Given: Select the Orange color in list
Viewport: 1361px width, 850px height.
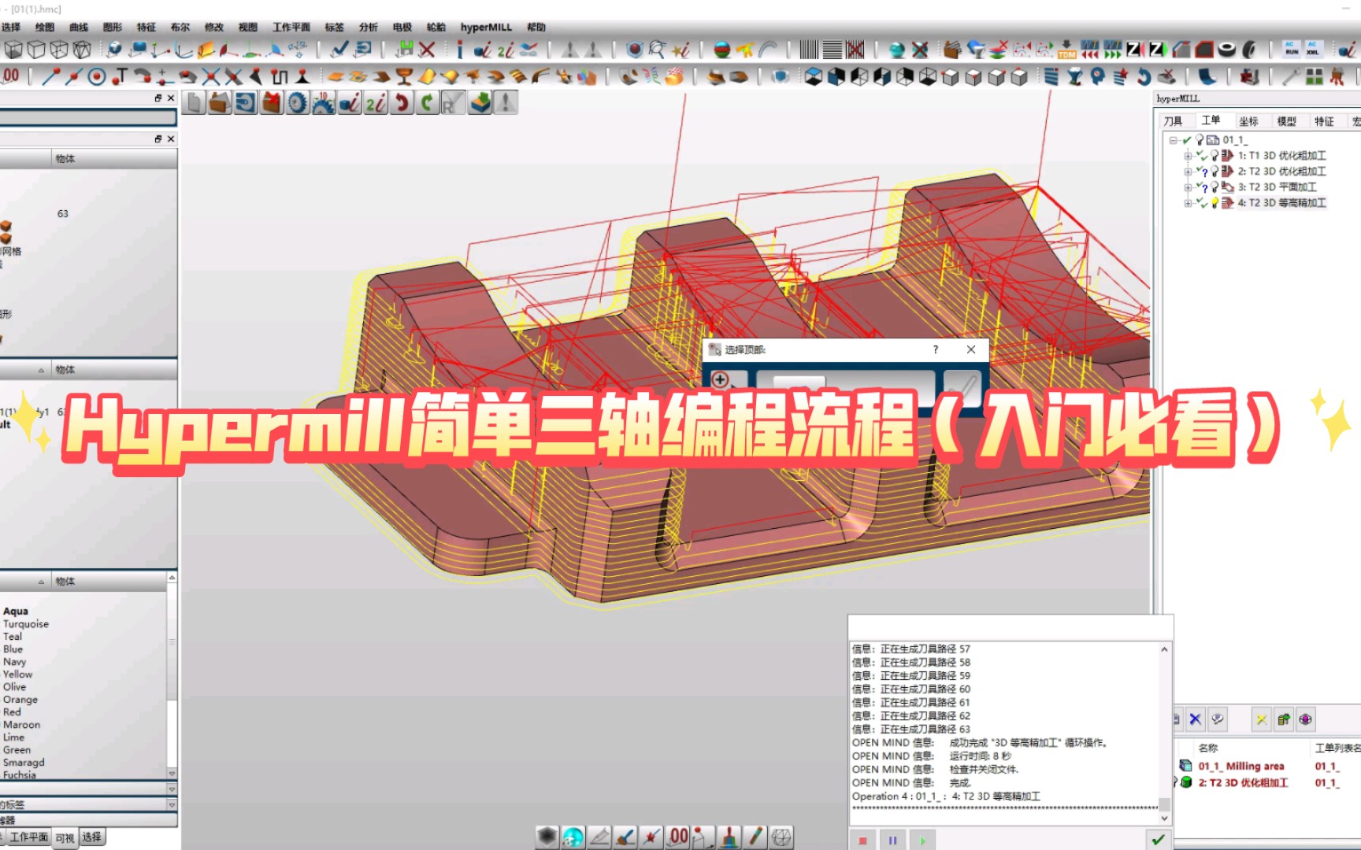Looking at the screenshot, I should click(20, 699).
